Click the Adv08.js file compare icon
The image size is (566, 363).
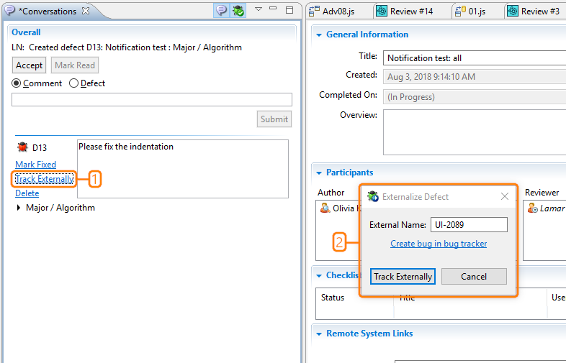(x=314, y=11)
